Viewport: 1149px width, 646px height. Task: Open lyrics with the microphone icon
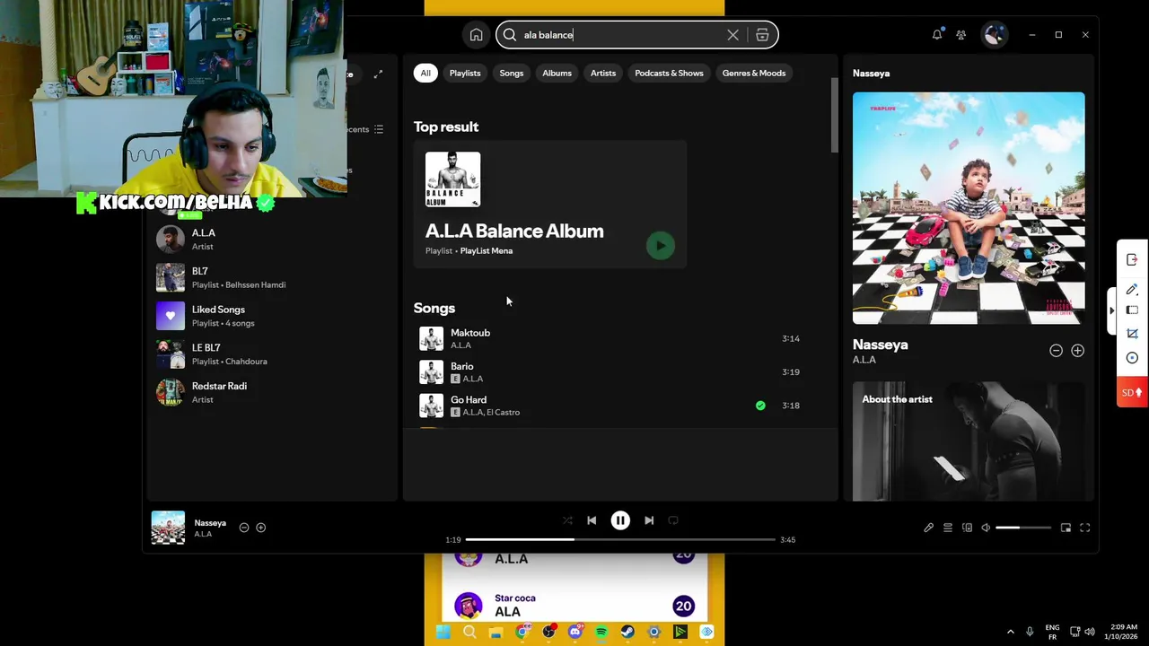(928, 528)
